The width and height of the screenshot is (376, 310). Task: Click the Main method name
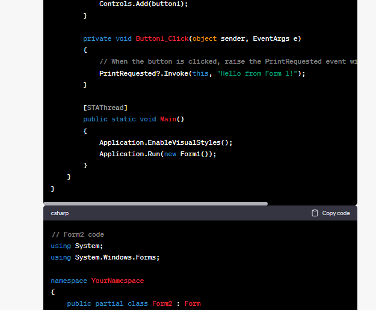coord(168,119)
